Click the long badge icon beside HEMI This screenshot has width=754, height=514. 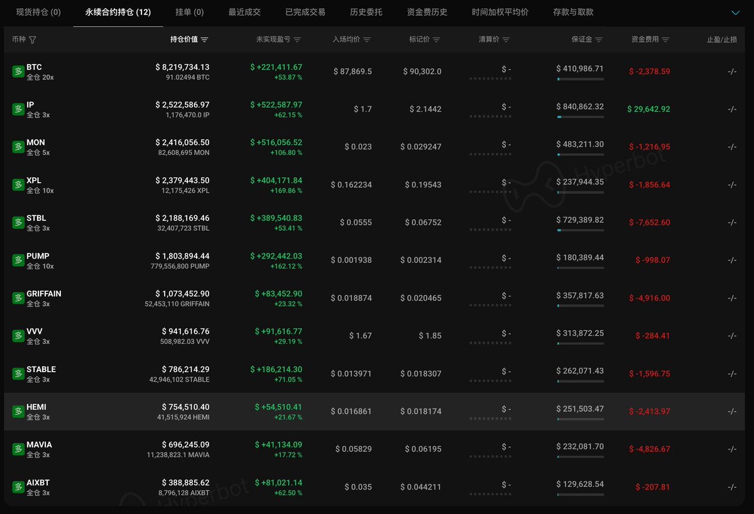click(18, 412)
